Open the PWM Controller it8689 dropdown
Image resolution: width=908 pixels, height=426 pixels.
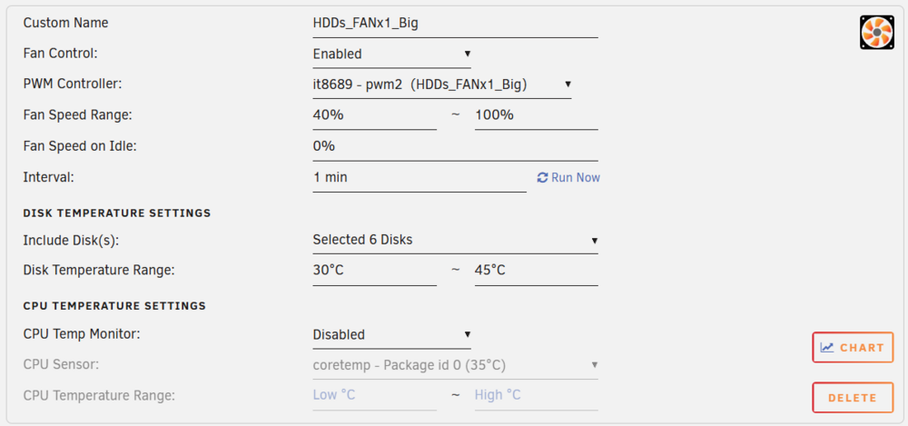(x=442, y=84)
